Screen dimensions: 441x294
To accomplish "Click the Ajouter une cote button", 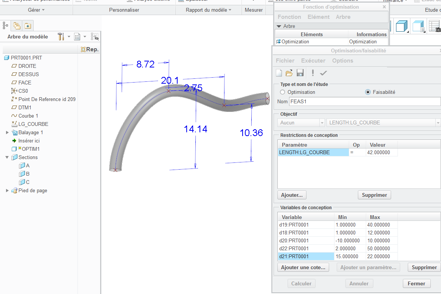I will coord(303,267).
